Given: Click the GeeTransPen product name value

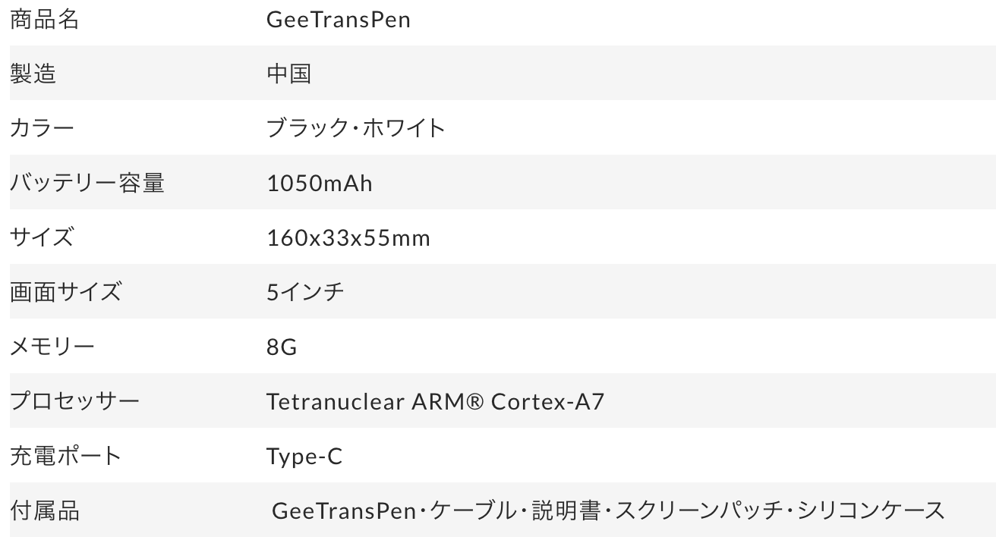Looking at the screenshot, I should click(x=338, y=20).
